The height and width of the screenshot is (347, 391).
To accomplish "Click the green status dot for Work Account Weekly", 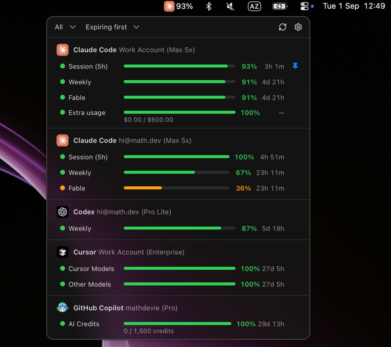I will [62, 82].
